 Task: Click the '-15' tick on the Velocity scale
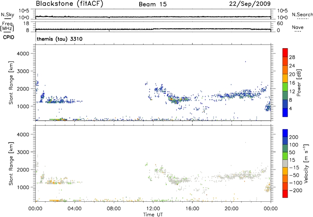(x=294, y=167)
